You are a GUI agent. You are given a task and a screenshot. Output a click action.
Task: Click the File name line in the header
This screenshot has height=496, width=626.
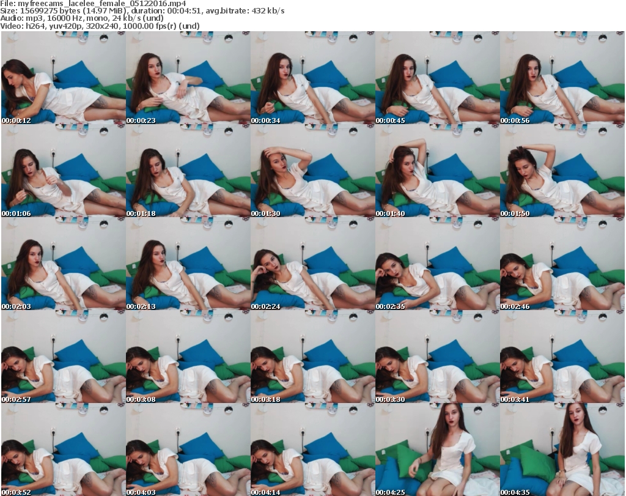pyautogui.click(x=93, y=4)
